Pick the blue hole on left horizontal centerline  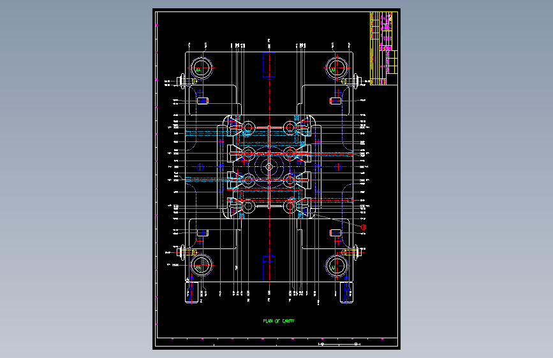200,167
